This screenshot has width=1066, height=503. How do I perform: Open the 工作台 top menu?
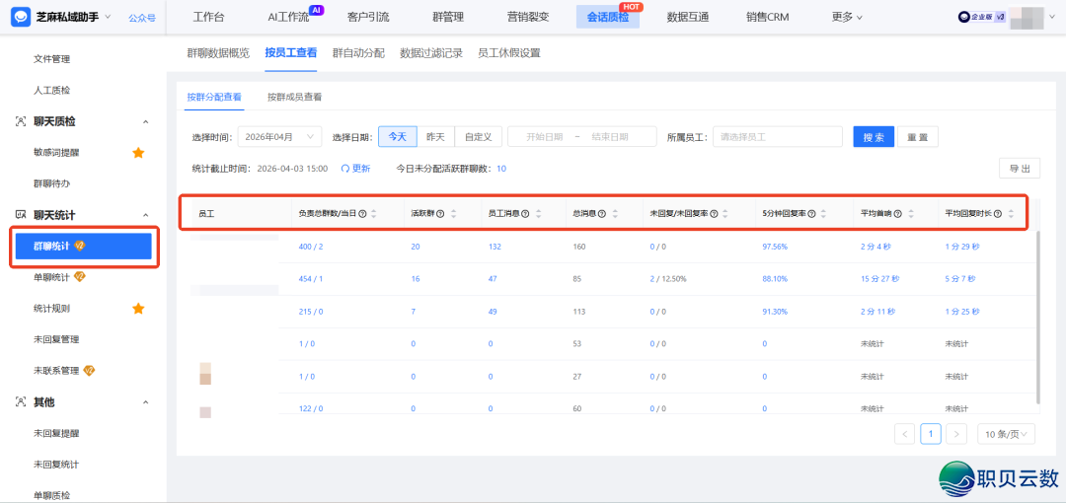208,18
